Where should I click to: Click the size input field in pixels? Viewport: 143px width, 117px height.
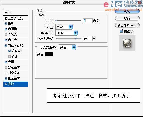tap(88, 21)
